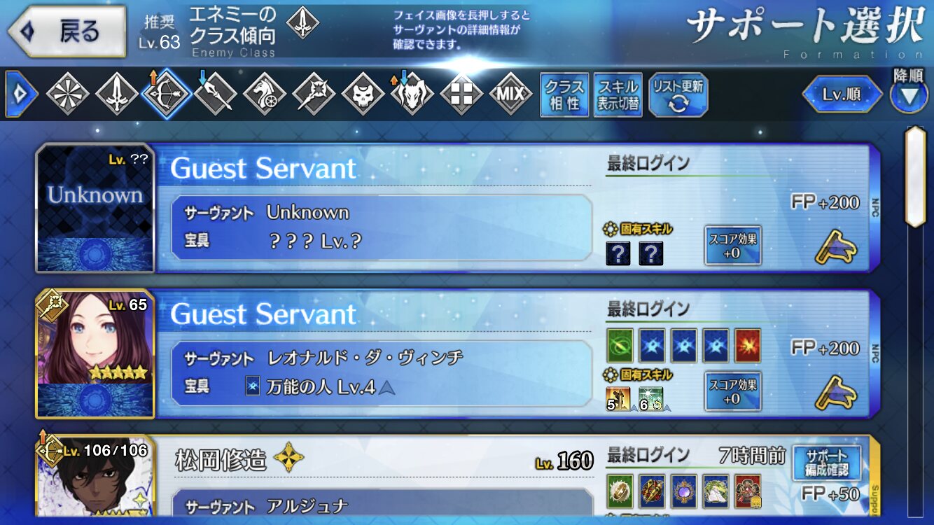Go back with the 戻る button
Viewport: 934px width, 525px height.
tap(68, 31)
